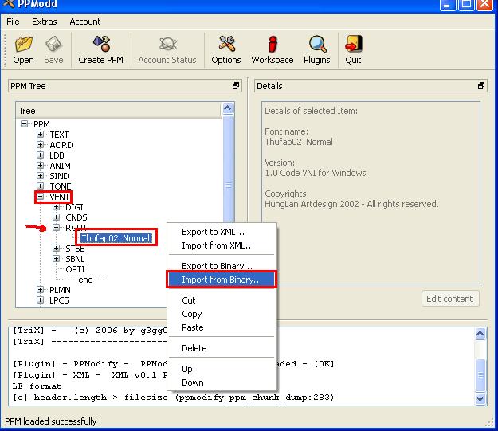The height and width of the screenshot is (431, 498).
Task: Undock the PPM Tree panel
Action: [236, 86]
